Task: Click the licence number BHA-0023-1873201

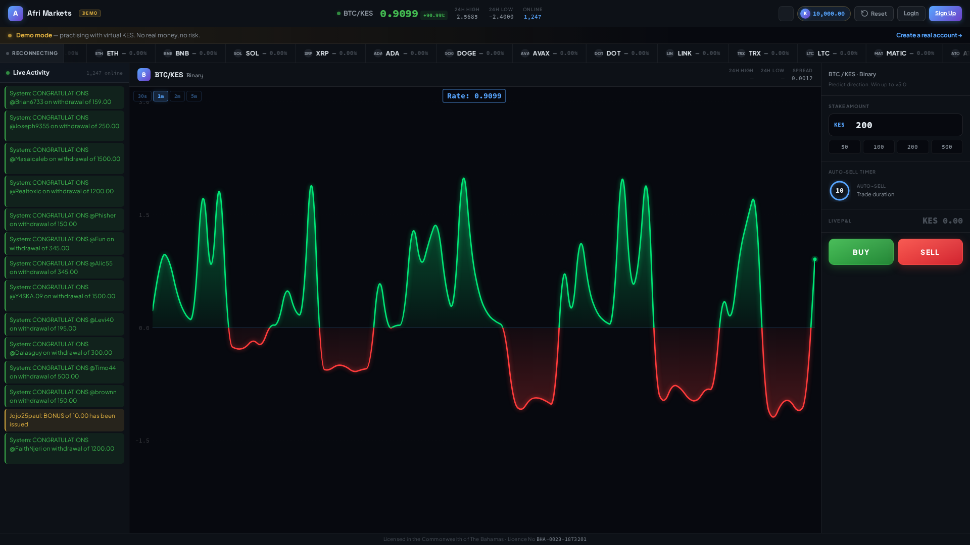Action: (561, 539)
